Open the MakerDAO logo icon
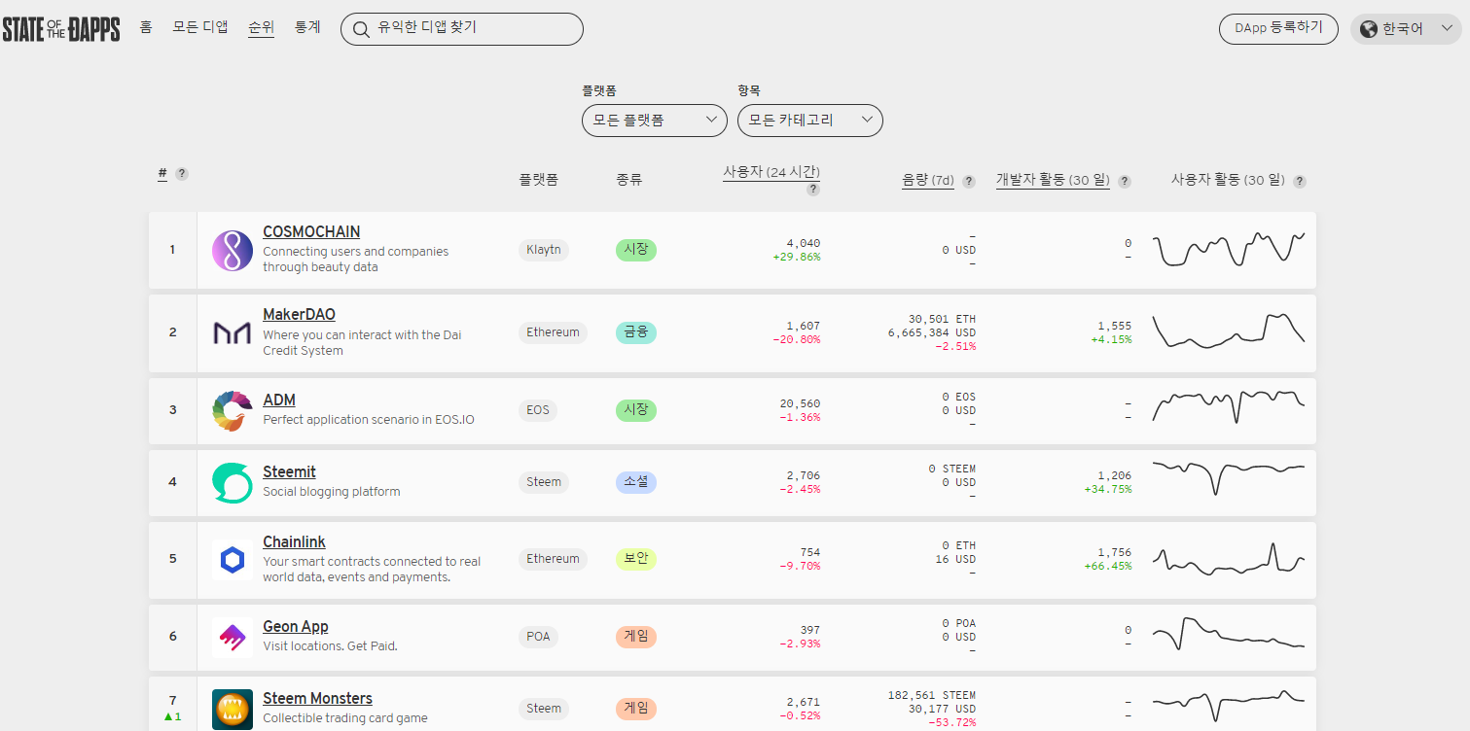Image resolution: width=1470 pixels, height=731 pixels. tap(233, 333)
